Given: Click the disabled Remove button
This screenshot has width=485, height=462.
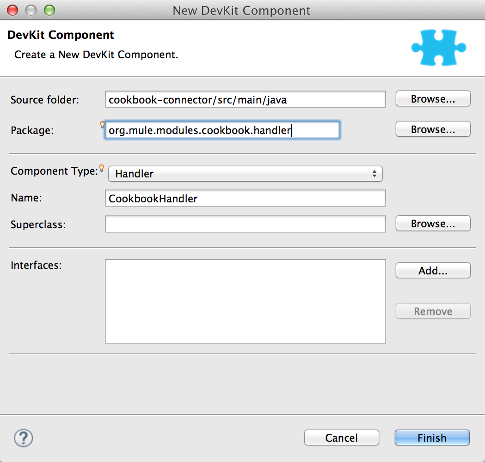Looking at the screenshot, I should tap(432, 311).
